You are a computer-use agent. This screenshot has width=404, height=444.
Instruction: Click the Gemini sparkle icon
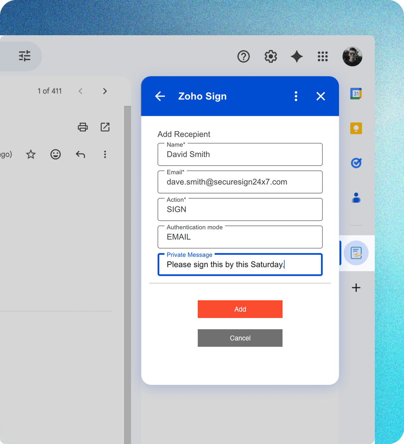click(297, 56)
